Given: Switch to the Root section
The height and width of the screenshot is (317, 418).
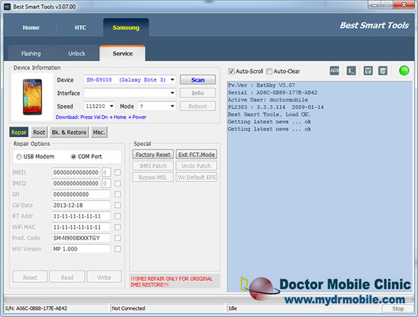Looking at the screenshot, I should pyautogui.click(x=39, y=132).
